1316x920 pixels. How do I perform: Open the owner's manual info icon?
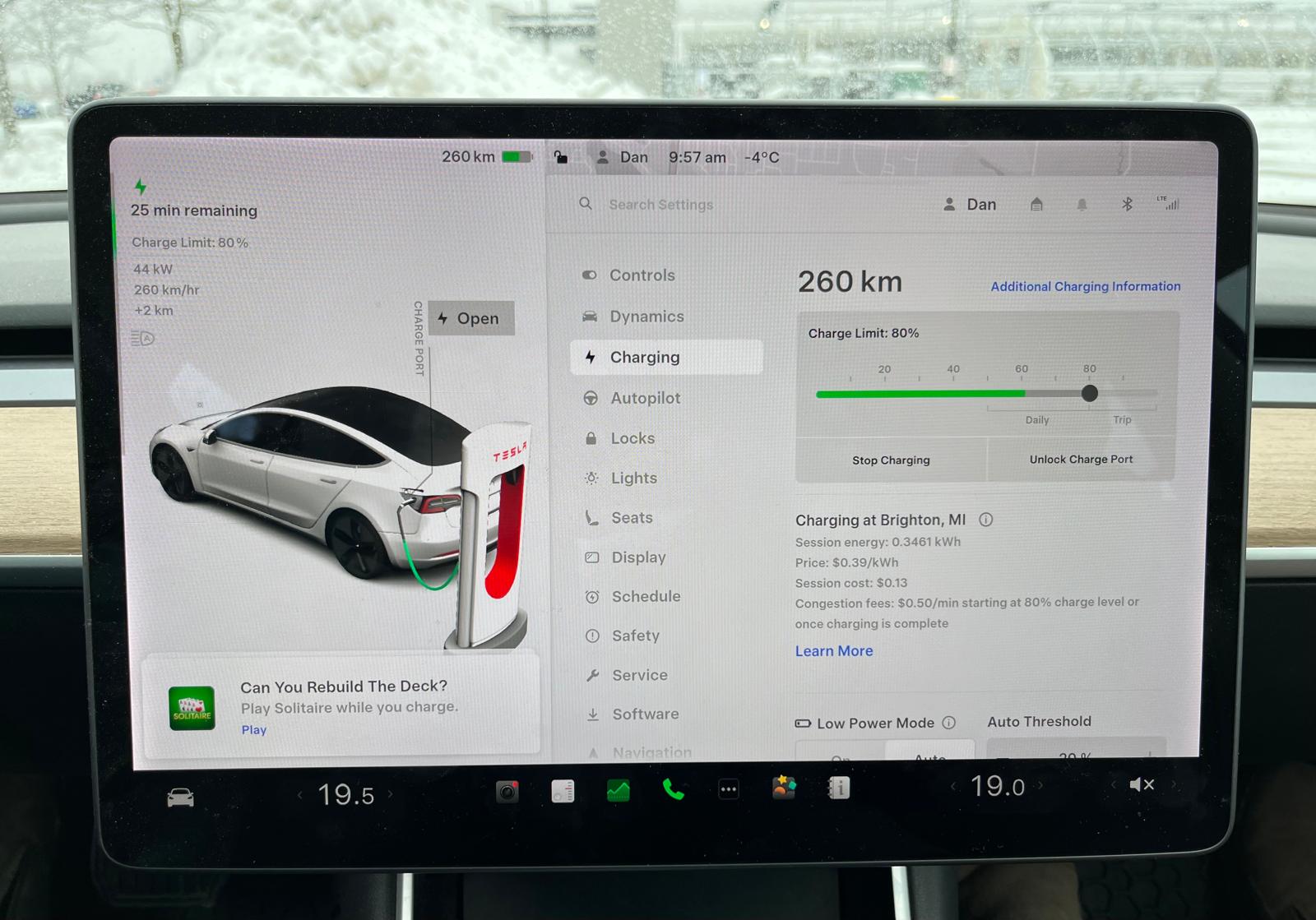coord(838,788)
